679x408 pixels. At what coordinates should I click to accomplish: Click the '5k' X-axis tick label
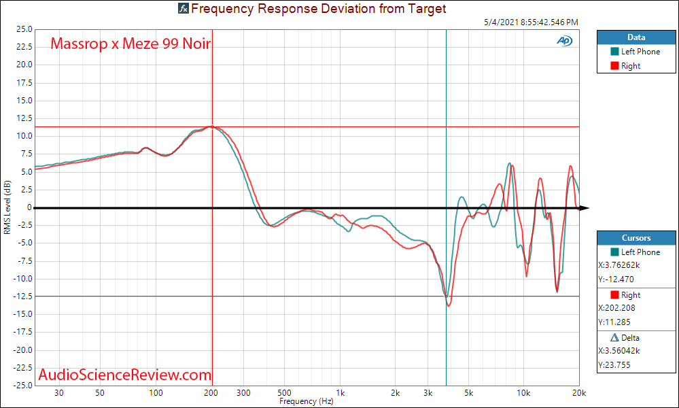pos(468,393)
